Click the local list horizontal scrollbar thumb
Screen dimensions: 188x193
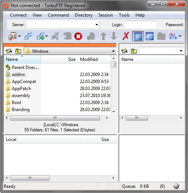(55, 118)
